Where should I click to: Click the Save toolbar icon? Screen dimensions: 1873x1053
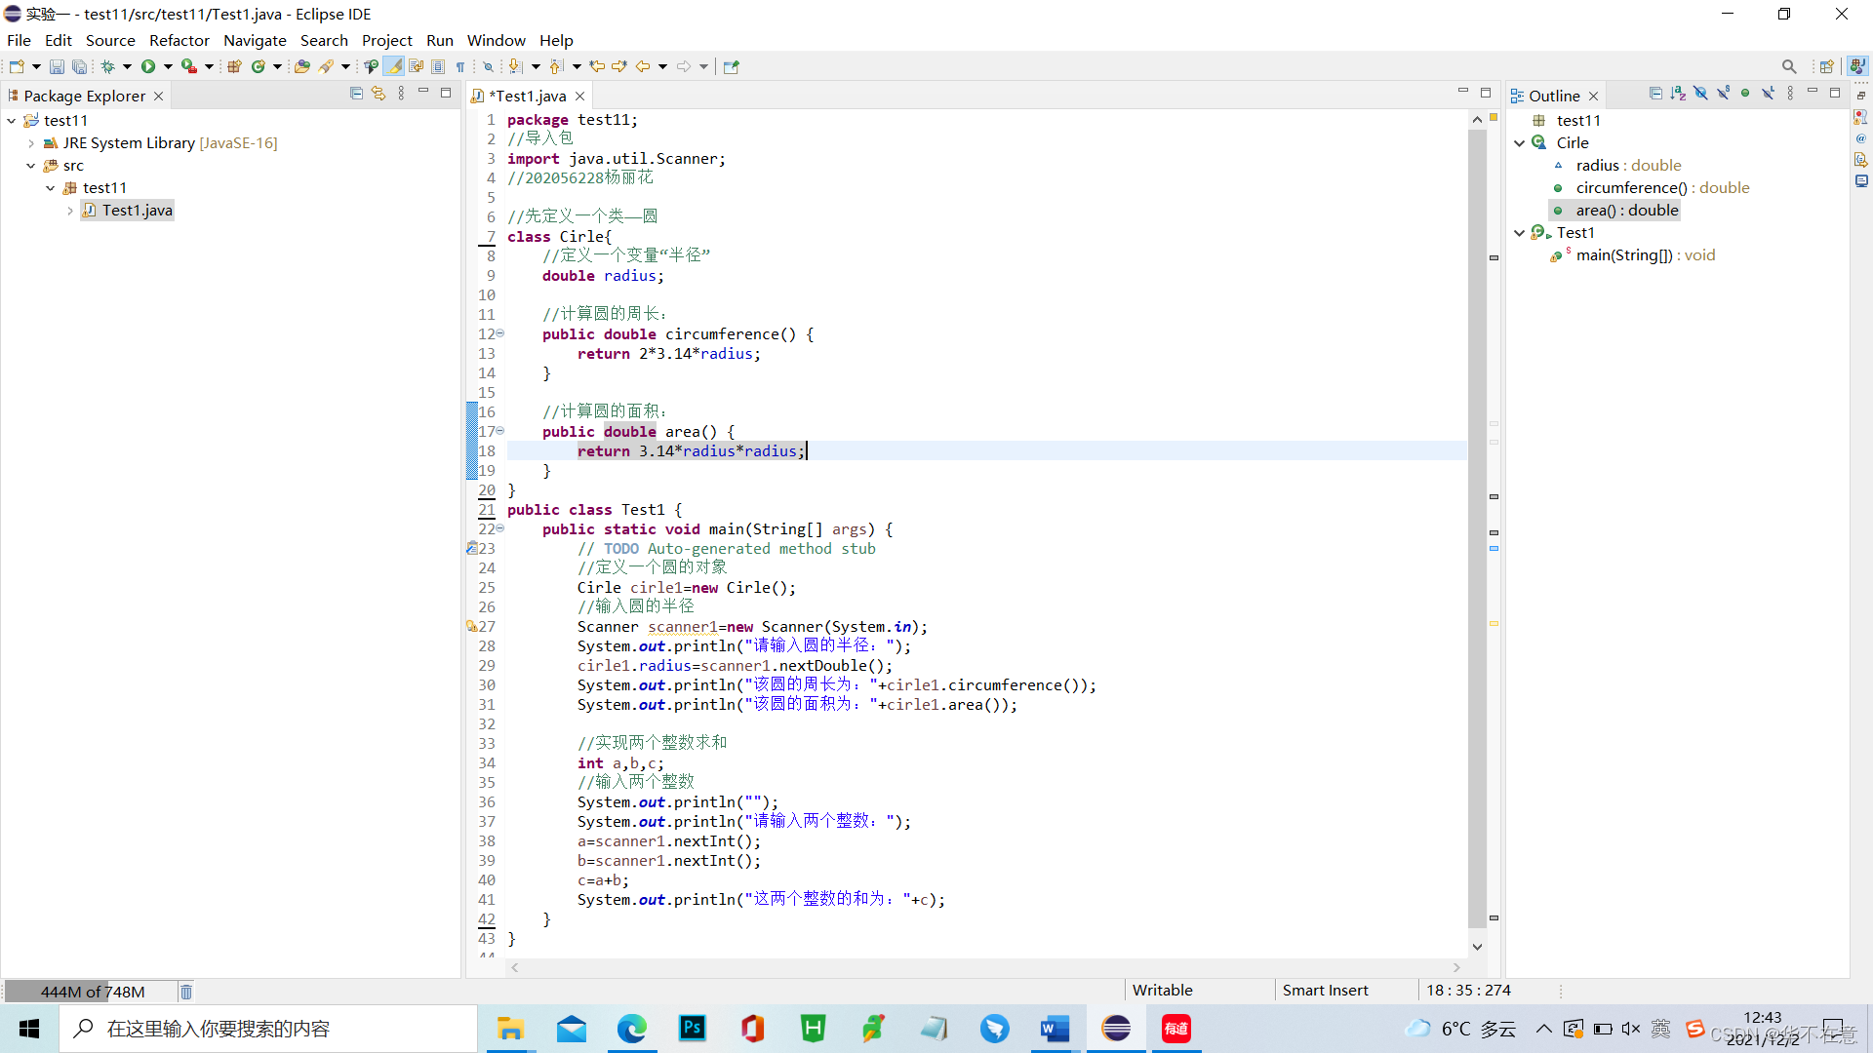57,66
